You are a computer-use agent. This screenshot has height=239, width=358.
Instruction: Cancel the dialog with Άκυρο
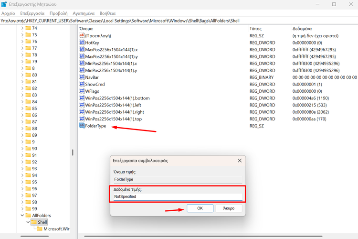[x=229, y=208]
